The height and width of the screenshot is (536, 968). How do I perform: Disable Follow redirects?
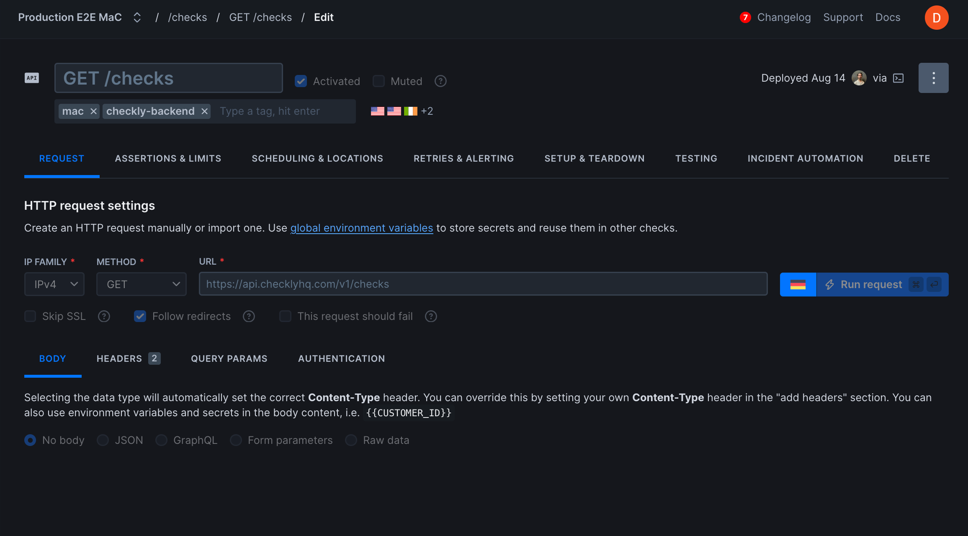[x=140, y=316]
